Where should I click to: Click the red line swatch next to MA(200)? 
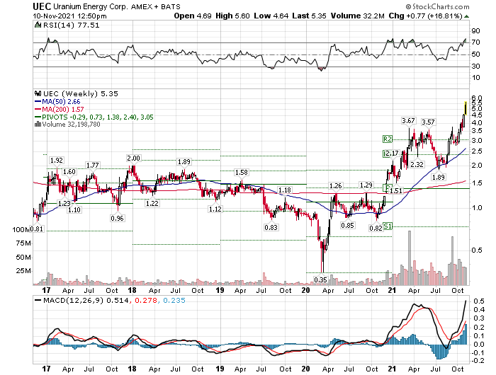(x=38, y=109)
